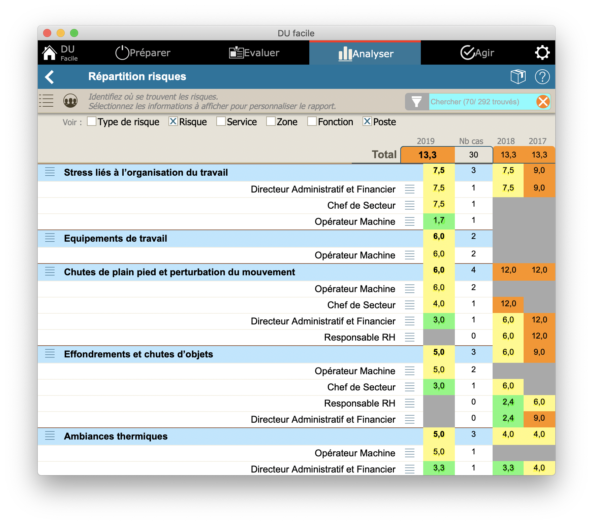Select Effondrements et chutes d'objets row
593x525 pixels.
pyautogui.click(x=296, y=354)
